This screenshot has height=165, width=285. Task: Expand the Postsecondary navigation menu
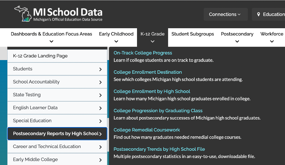(x=237, y=37)
